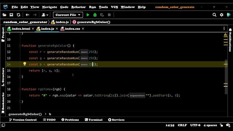
Task: Click caret position 14:35 in status bar
Action: click(170, 125)
